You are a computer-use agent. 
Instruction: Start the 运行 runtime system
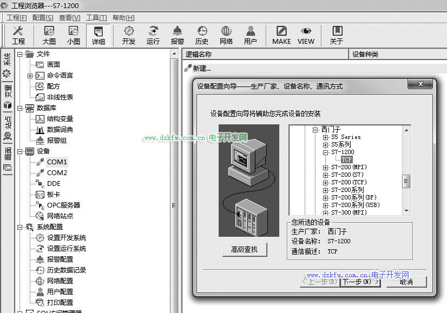pos(153,35)
